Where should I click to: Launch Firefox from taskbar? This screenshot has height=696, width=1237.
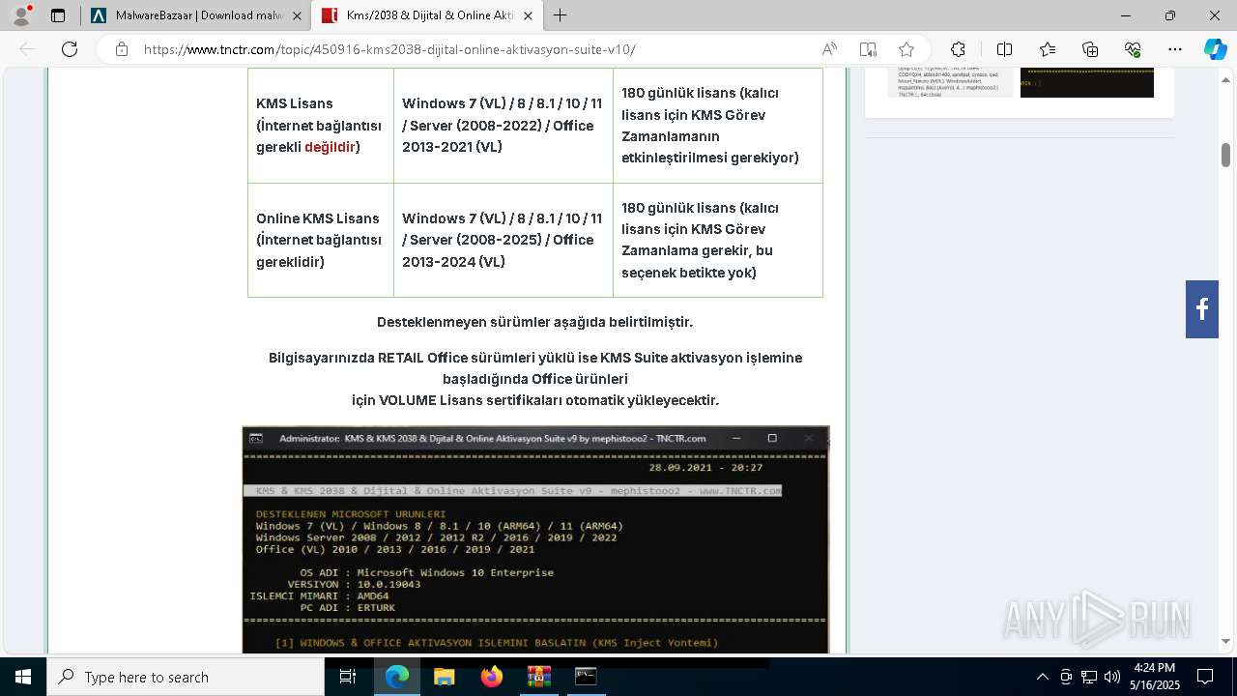point(491,677)
